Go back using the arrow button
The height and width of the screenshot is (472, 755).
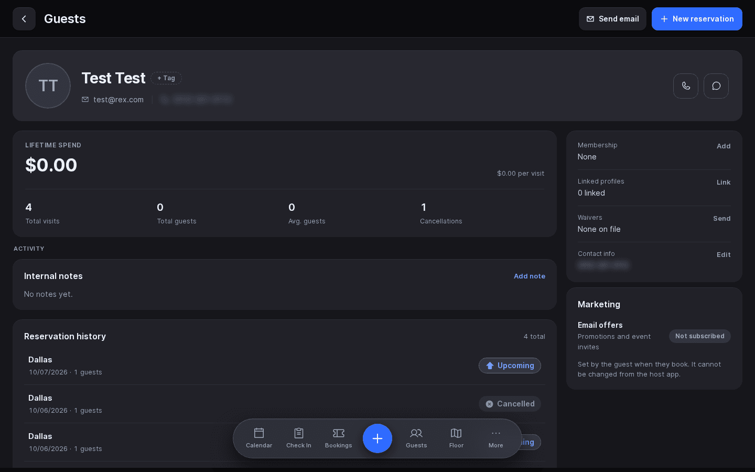(24, 19)
